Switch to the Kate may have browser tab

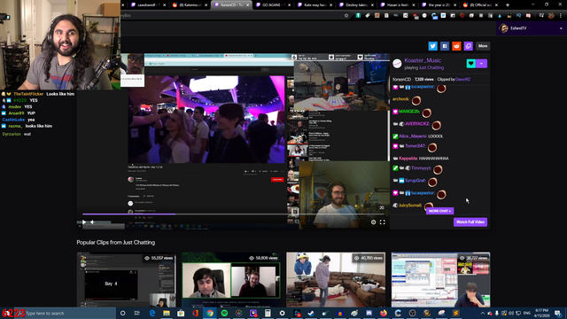[x=315, y=4]
